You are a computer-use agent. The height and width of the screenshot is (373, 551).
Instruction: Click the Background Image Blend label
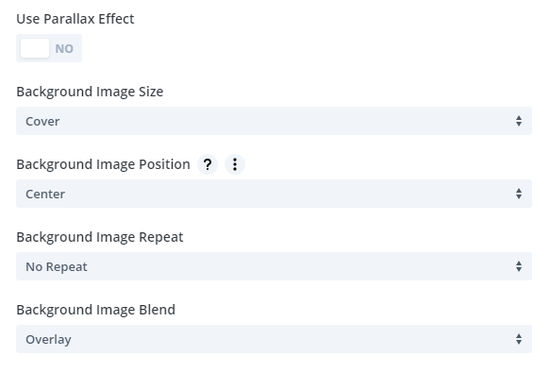click(96, 310)
